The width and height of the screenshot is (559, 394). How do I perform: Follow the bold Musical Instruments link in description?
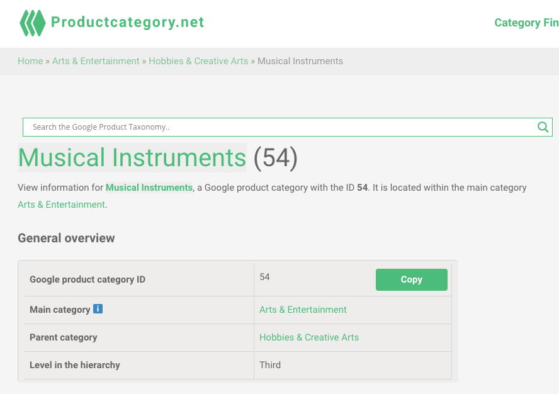pos(149,188)
